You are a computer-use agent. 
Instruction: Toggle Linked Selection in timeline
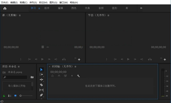tap(65, 76)
